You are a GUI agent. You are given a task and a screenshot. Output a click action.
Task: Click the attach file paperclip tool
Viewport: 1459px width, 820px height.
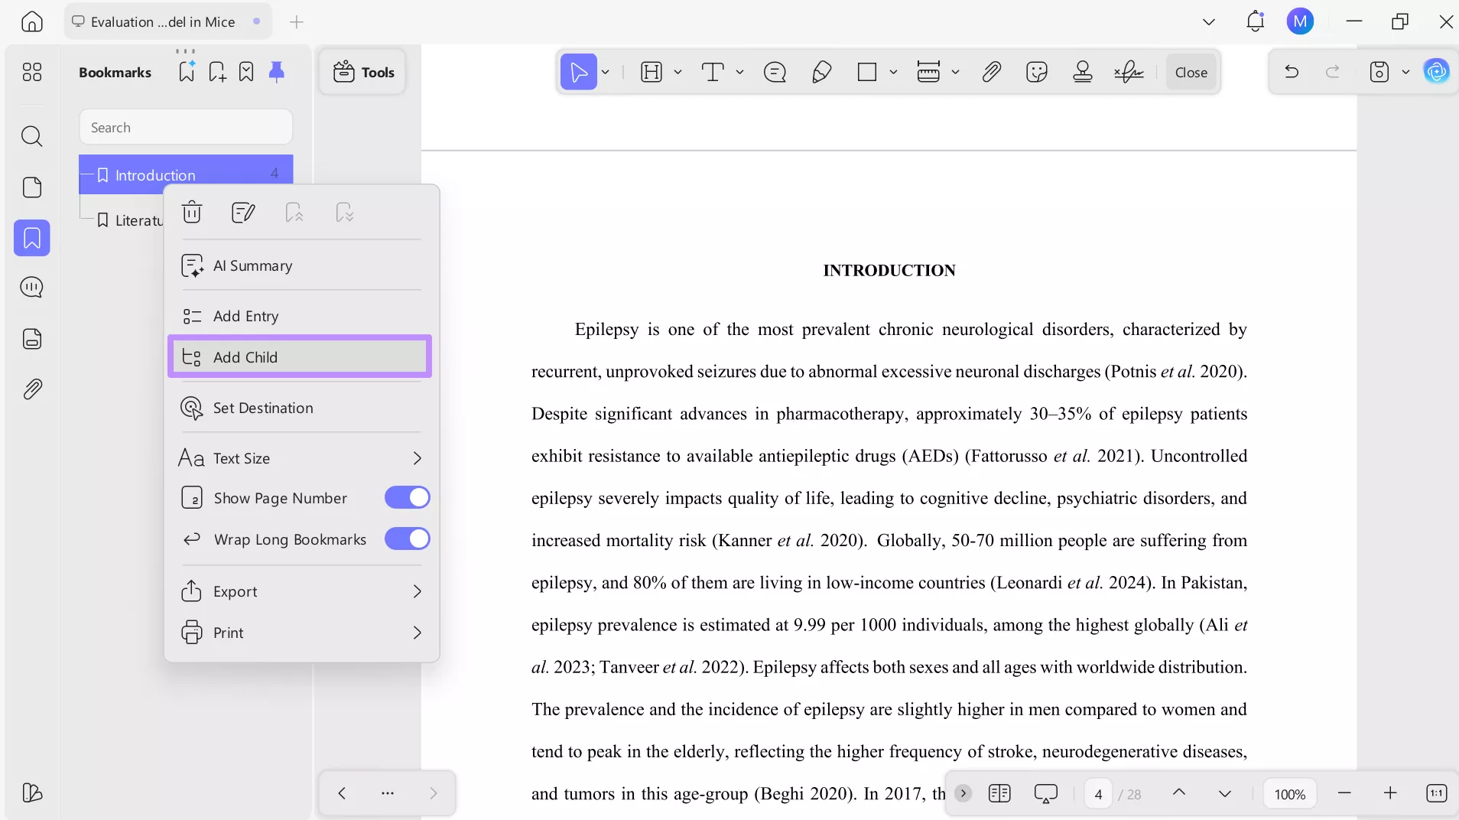pos(992,72)
